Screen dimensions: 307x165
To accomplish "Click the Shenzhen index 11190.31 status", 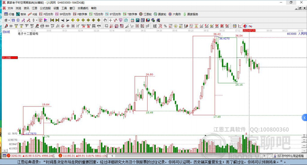I will (x=83, y=156).
